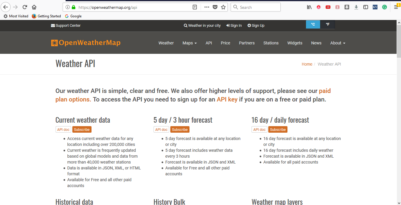Image resolution: width=401 pixels, height=205 pixels.
Task: Click the vertical page scrollbar thumb
Action: (399, 41)
